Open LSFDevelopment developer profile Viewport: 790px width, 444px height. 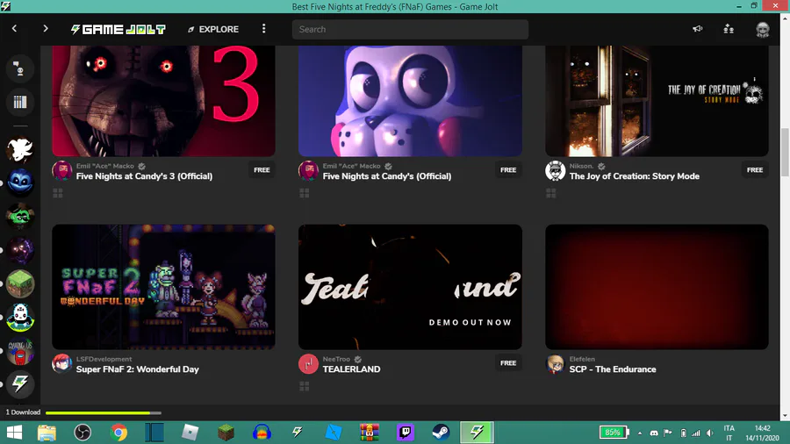click(104, 359)
